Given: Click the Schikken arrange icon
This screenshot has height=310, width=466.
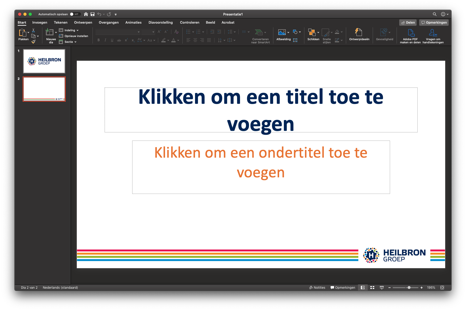Looking at the screenshot, I should 312,32.
